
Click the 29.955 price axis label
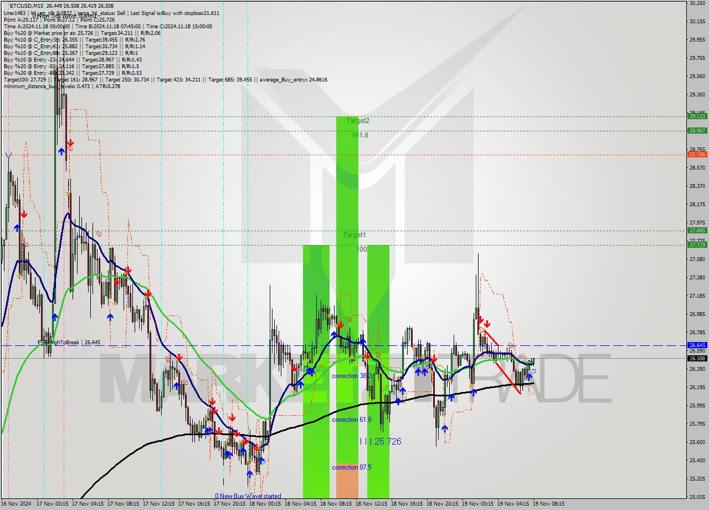coord(697,40)
